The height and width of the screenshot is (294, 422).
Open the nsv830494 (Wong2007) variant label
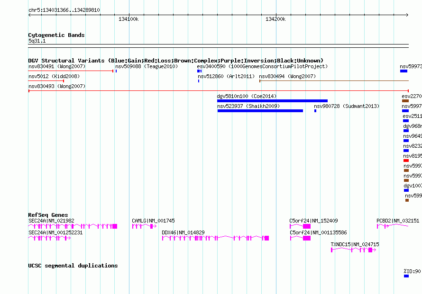pyautogui.click(x=287, y=76)
